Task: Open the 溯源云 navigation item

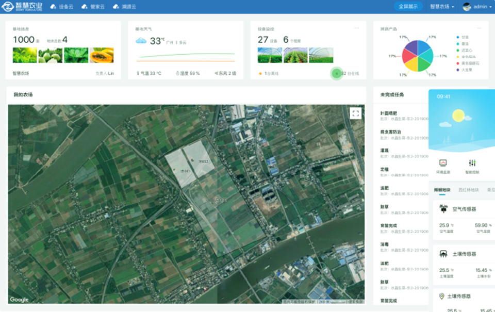Action: 125,7
